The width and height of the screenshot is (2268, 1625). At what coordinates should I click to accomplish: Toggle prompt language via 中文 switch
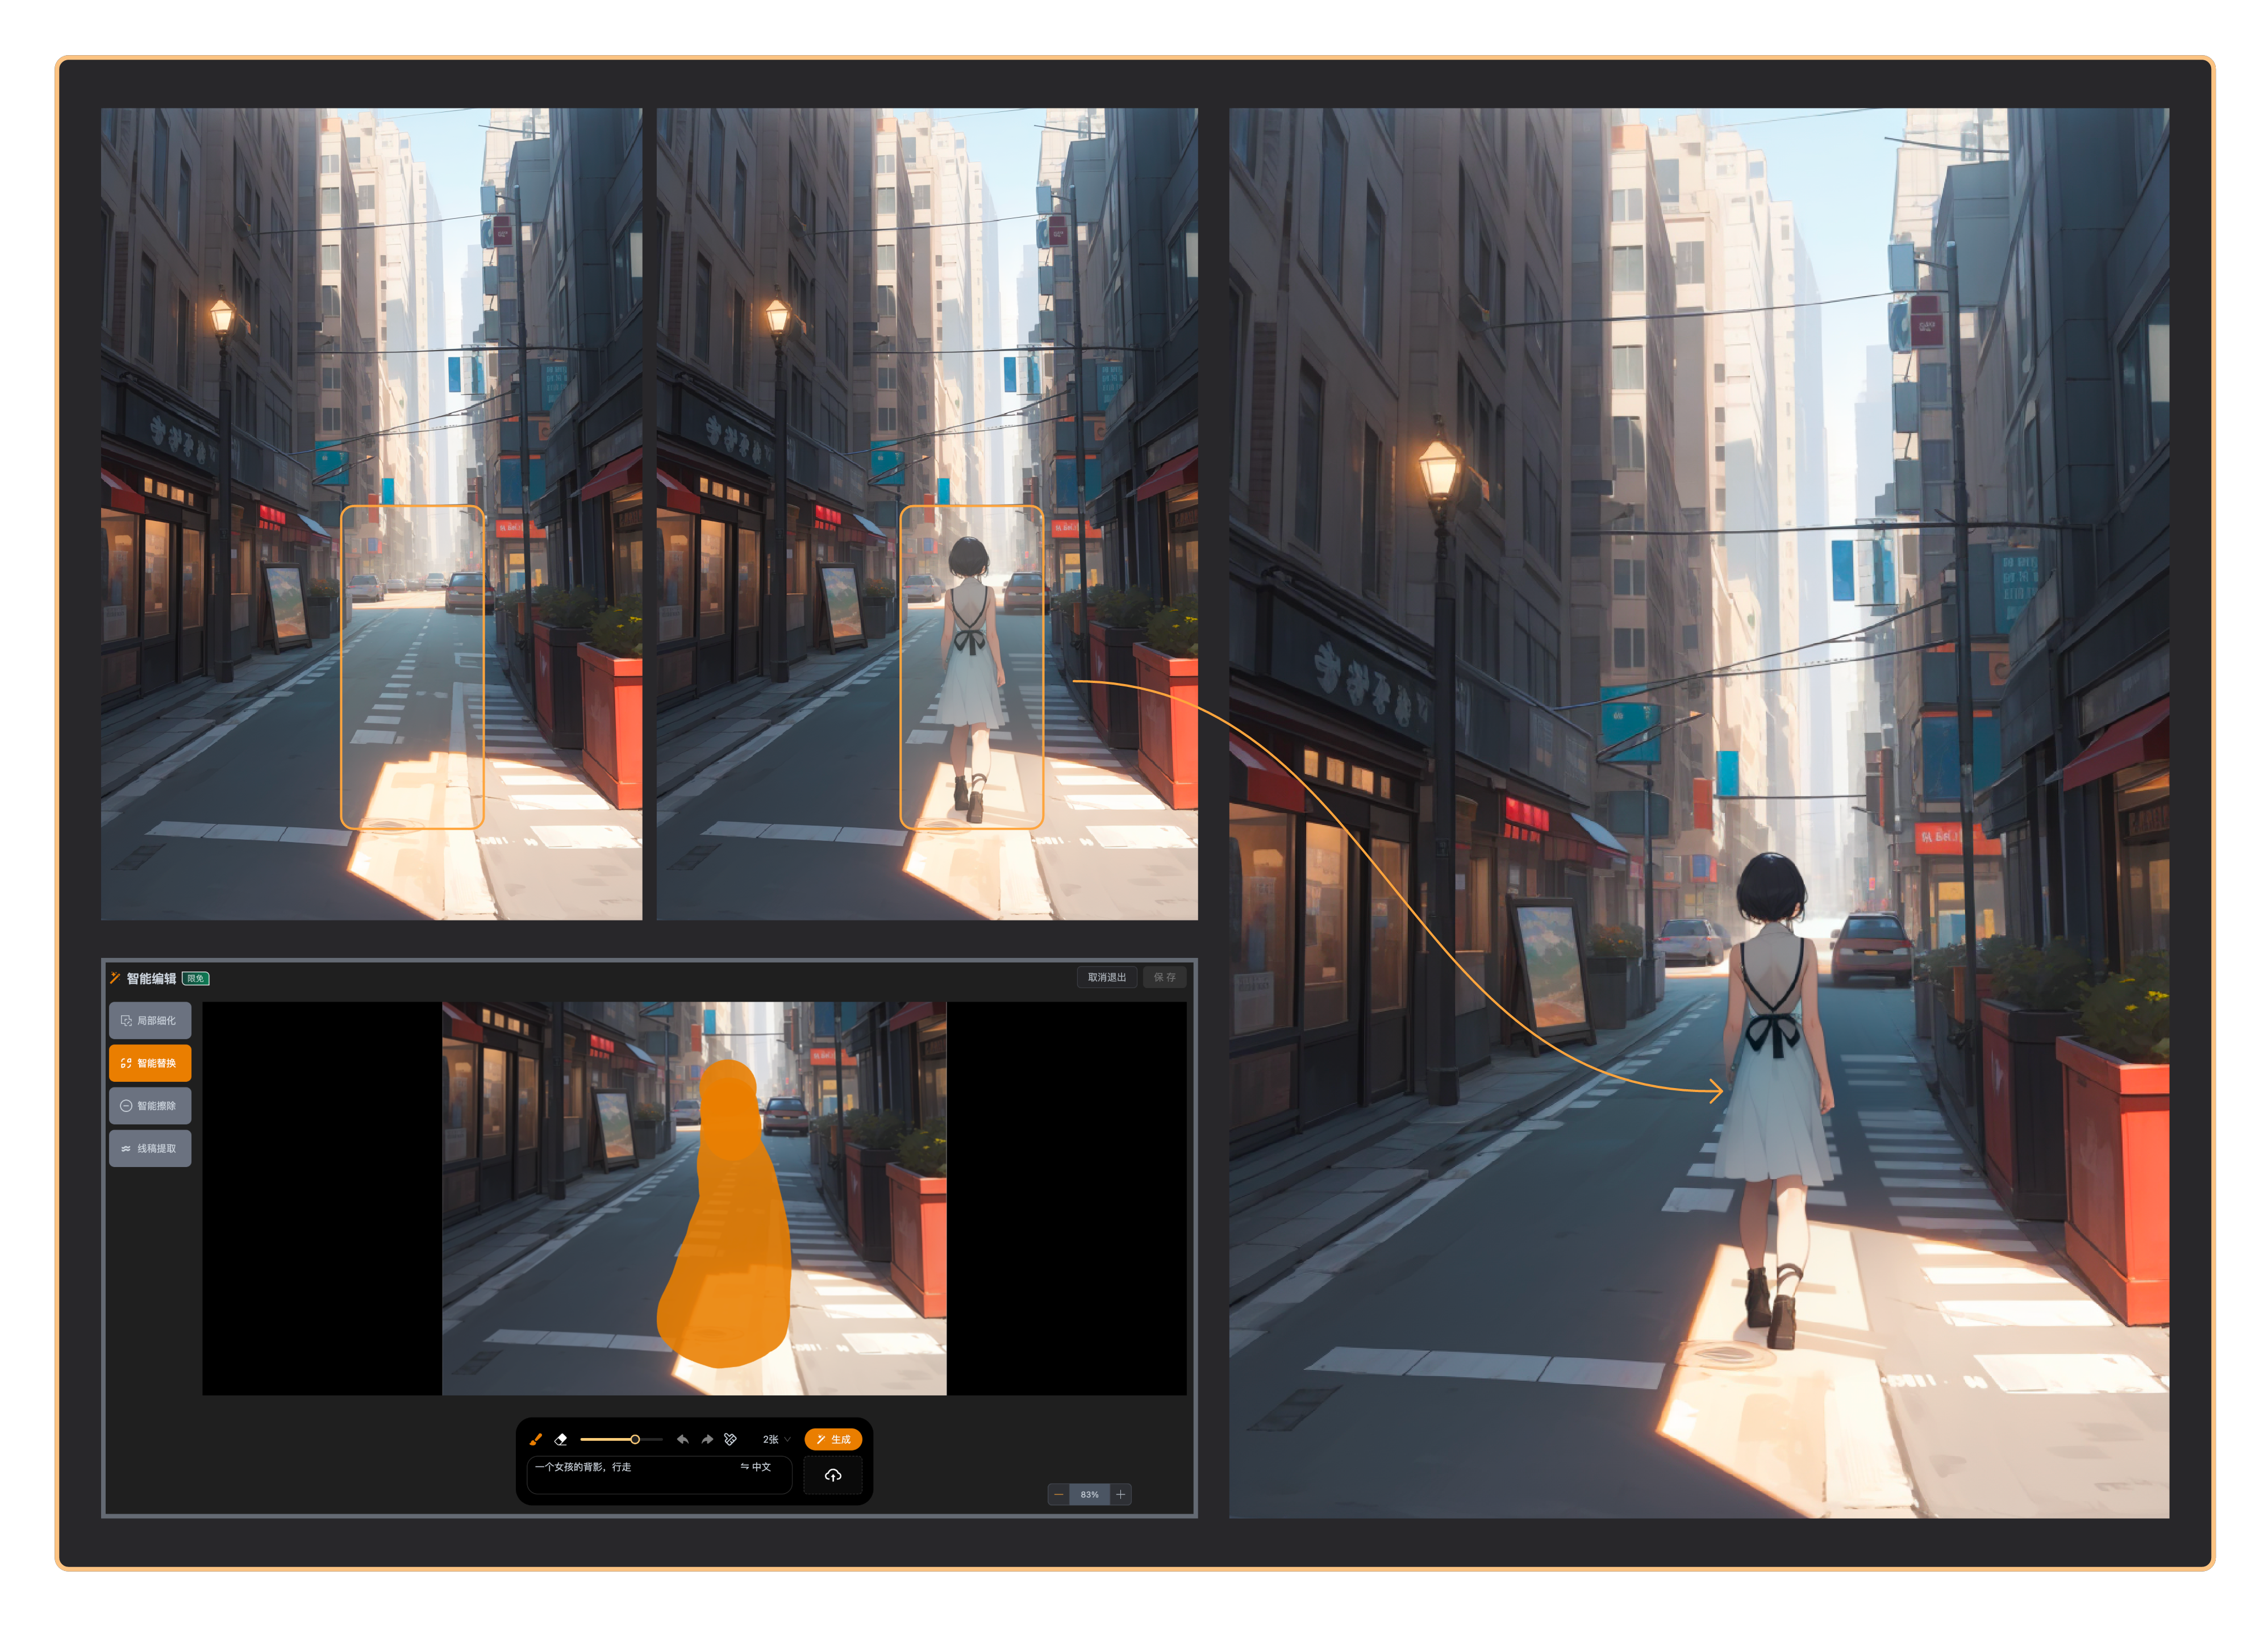756,1467
